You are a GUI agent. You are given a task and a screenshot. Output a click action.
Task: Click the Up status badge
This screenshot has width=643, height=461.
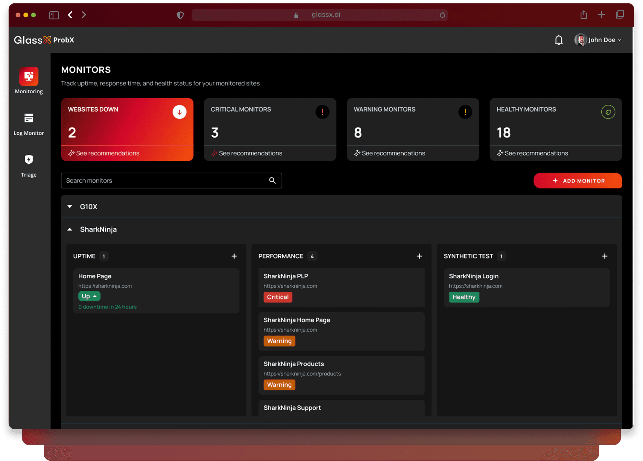[x=89, y=296]
